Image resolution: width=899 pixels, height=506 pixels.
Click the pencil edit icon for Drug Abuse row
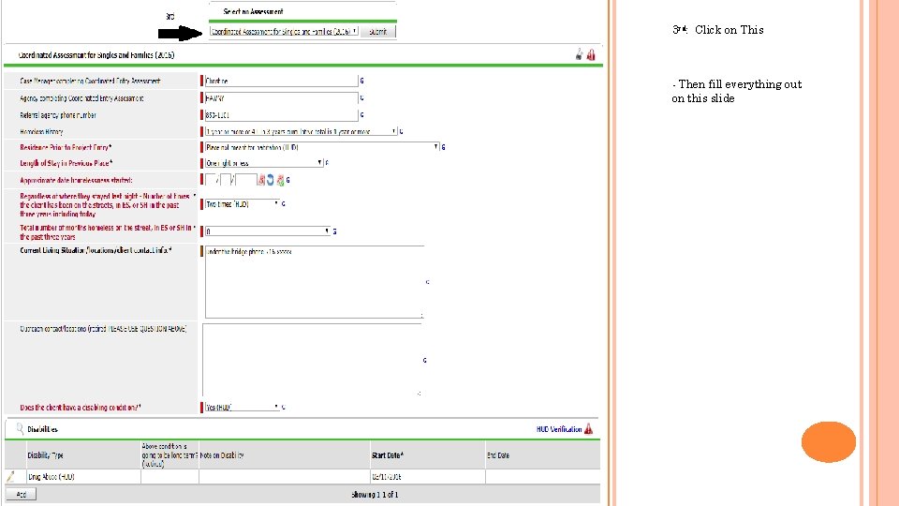click(x=10, y=476)
